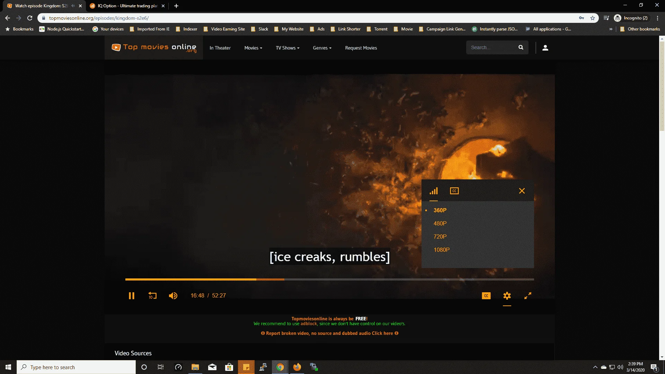Switch to subtitles tab in settings popup
The width and height of the screenshot is (665, 374).
(454, 191)
